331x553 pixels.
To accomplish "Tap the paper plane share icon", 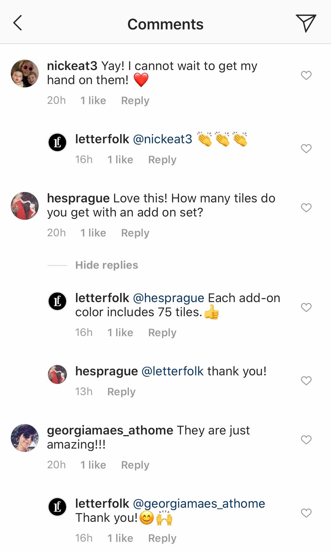I will (x=306, y=23).
